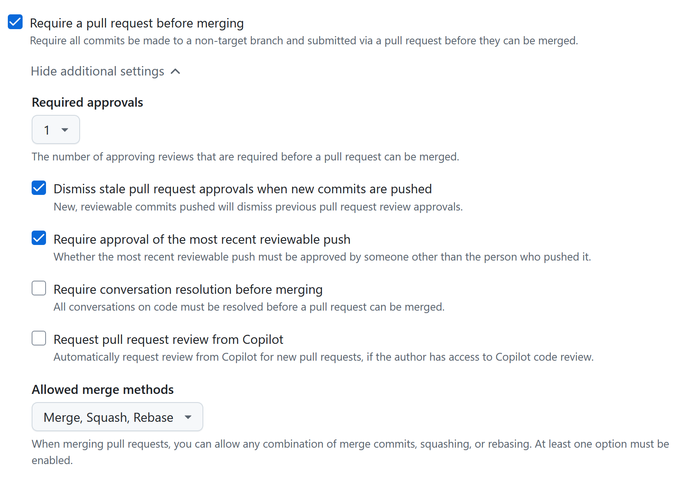Click the Required approvals number selector
Image resolution: width=686 pixels, height=485 pixels.
(56, 130)
